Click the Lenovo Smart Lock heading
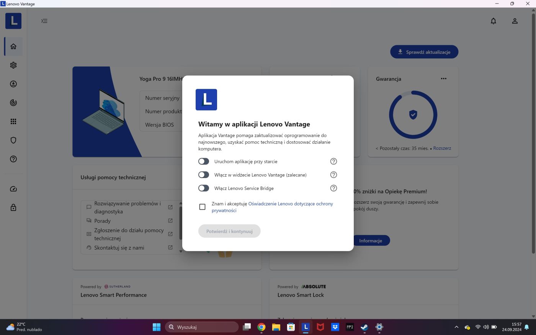536x335 pixels. (301, 295)
